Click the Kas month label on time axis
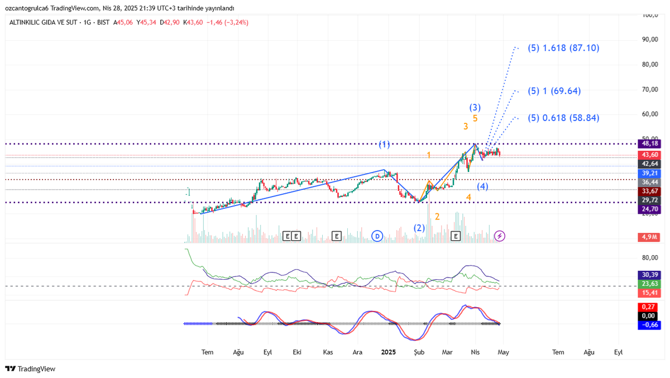 [x=328, y=353]
